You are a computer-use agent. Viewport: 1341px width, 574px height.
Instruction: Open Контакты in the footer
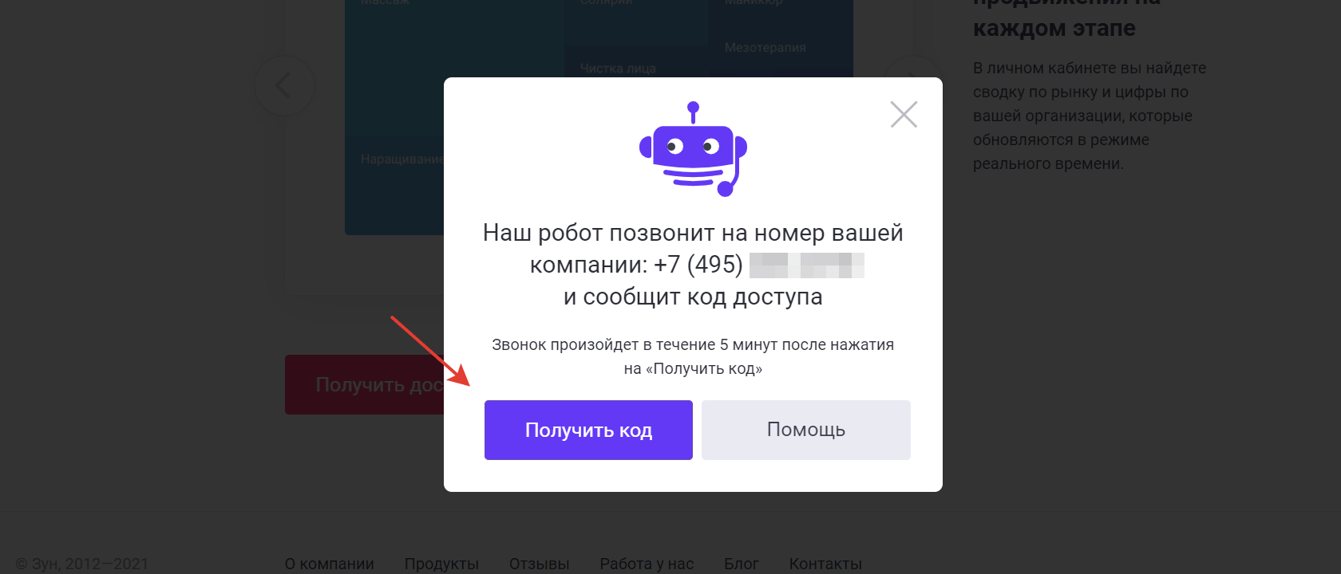click(x=825, y=564)
